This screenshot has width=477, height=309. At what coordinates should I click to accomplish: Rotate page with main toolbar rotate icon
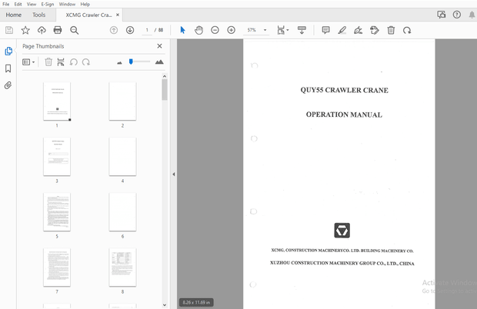[407, 30]
